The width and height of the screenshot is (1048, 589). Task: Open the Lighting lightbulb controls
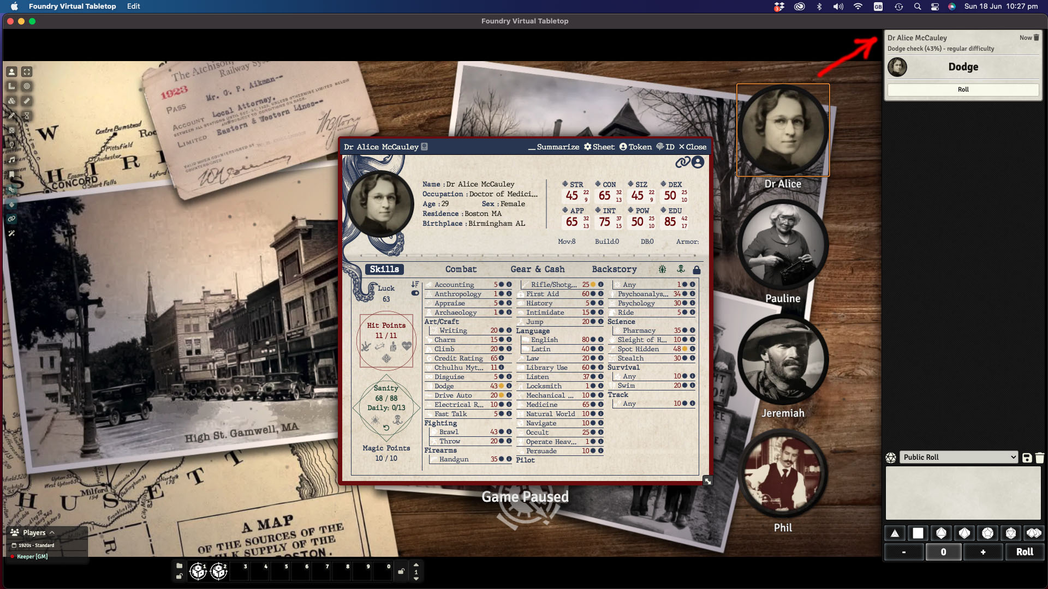11,145
